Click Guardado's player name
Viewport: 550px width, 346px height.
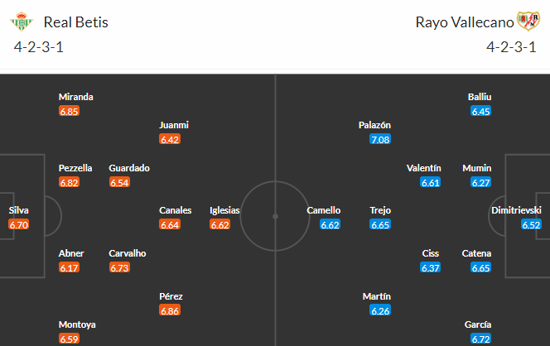129,168
